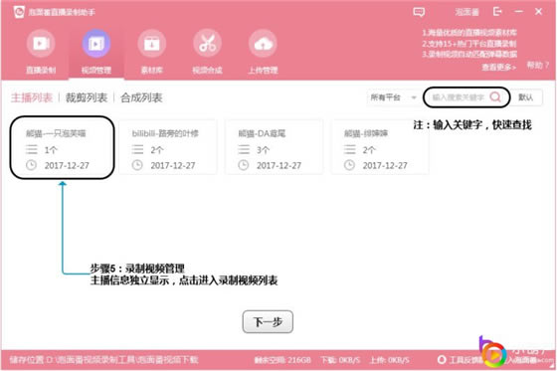Click the magnifier search icon

tap(495, 96)
